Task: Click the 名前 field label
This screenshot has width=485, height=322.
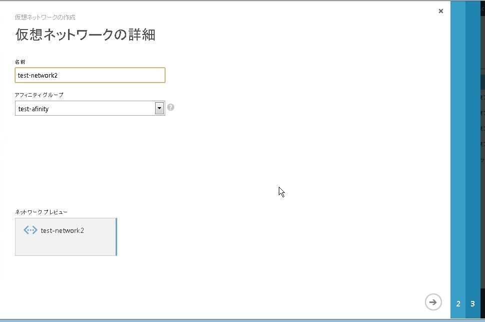Action: (20, 61)
